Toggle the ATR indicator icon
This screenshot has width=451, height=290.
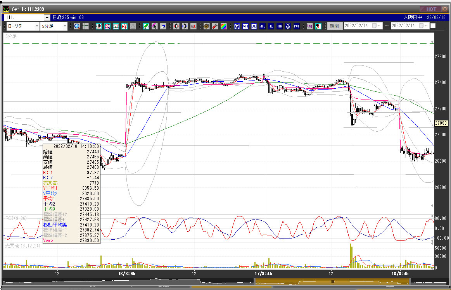coord(279,26)
